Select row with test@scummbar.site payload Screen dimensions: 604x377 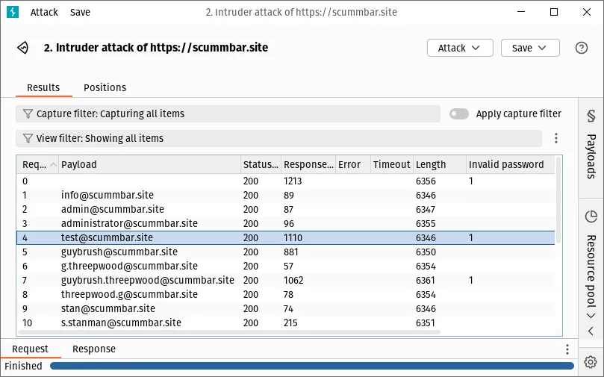point(285,238)
